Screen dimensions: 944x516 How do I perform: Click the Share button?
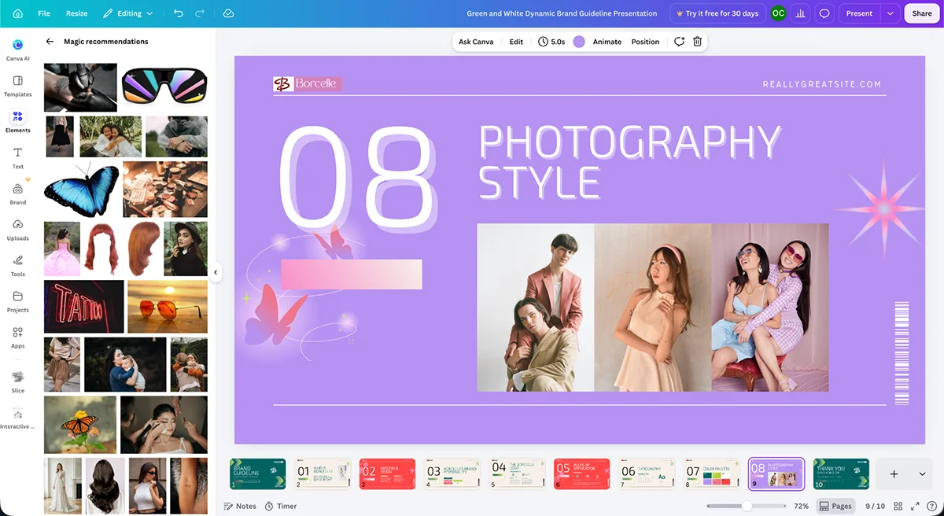click(922, 13)
